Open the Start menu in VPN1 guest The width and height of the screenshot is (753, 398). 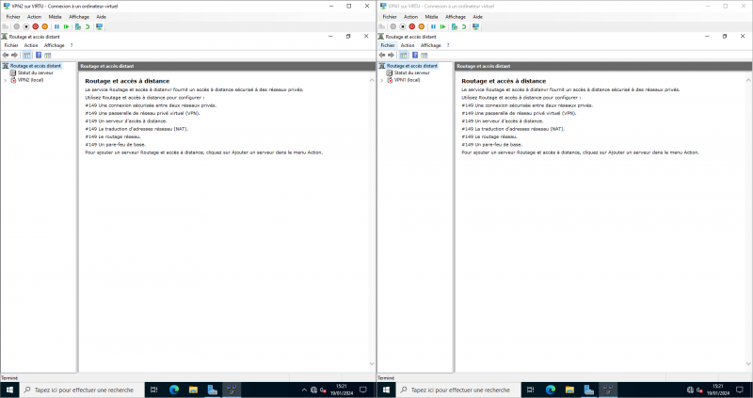[x=386, y=390]
